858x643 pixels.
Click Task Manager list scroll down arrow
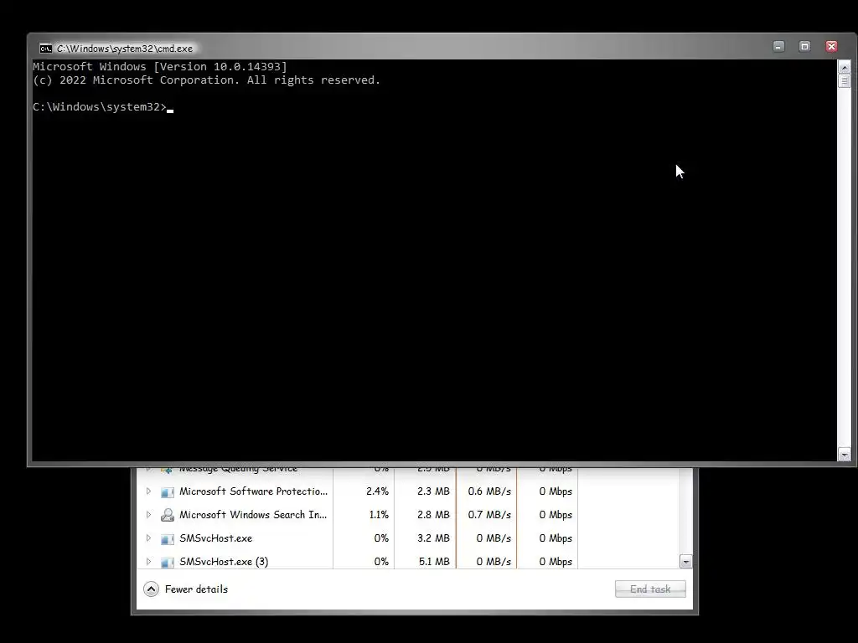tap(685, 562)
